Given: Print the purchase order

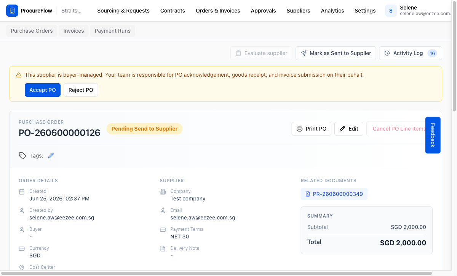Looking at the screenshot, I should point(312,129).
